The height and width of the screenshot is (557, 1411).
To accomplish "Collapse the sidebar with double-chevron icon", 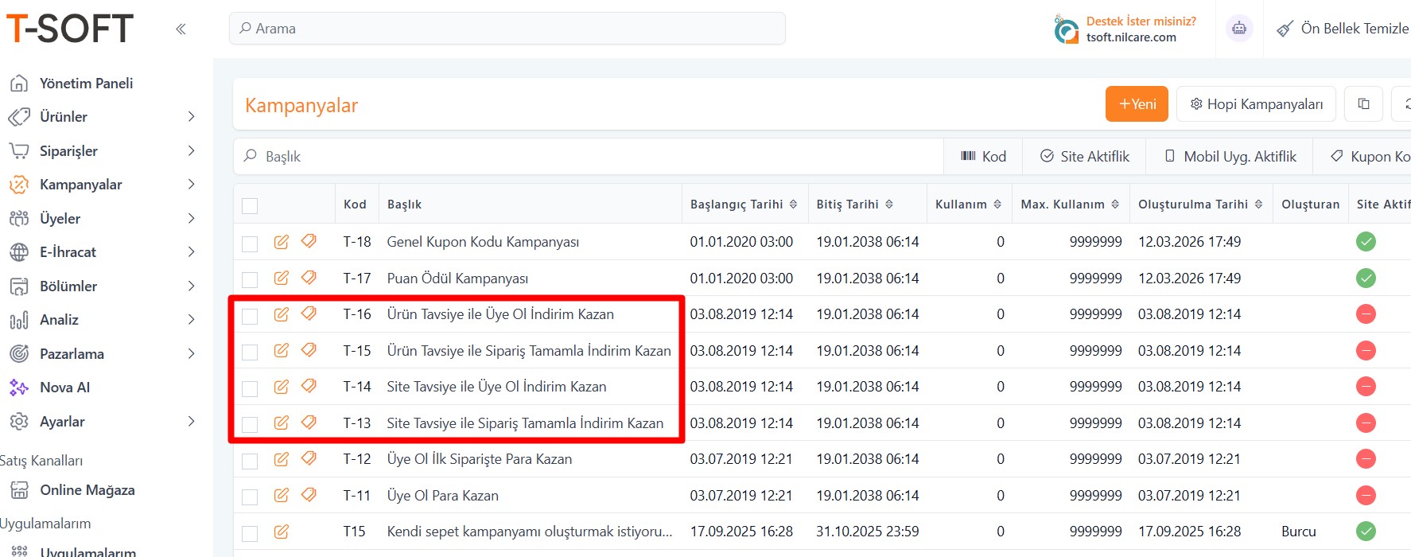I will click(x=181, y=29).
